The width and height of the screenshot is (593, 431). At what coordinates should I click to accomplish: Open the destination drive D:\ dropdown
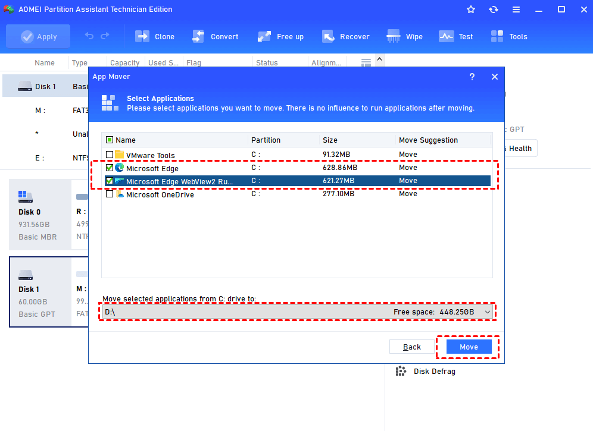[298, 312]
